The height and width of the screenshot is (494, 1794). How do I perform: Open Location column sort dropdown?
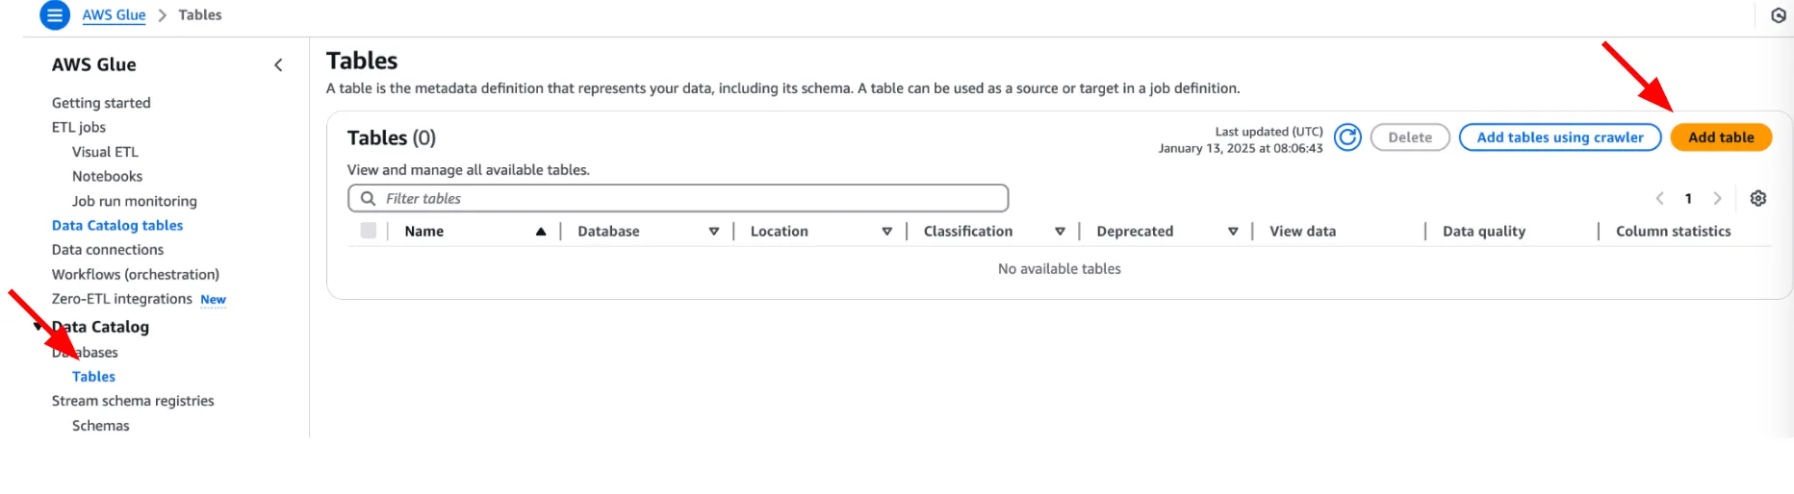coord(886,232)
